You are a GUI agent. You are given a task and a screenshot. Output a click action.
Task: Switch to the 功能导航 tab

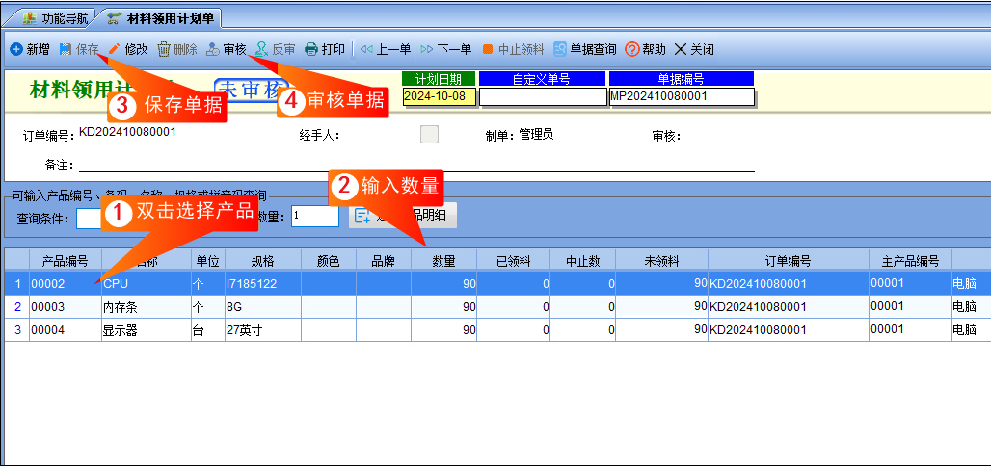pyautogui.click(x=55, y=18)
